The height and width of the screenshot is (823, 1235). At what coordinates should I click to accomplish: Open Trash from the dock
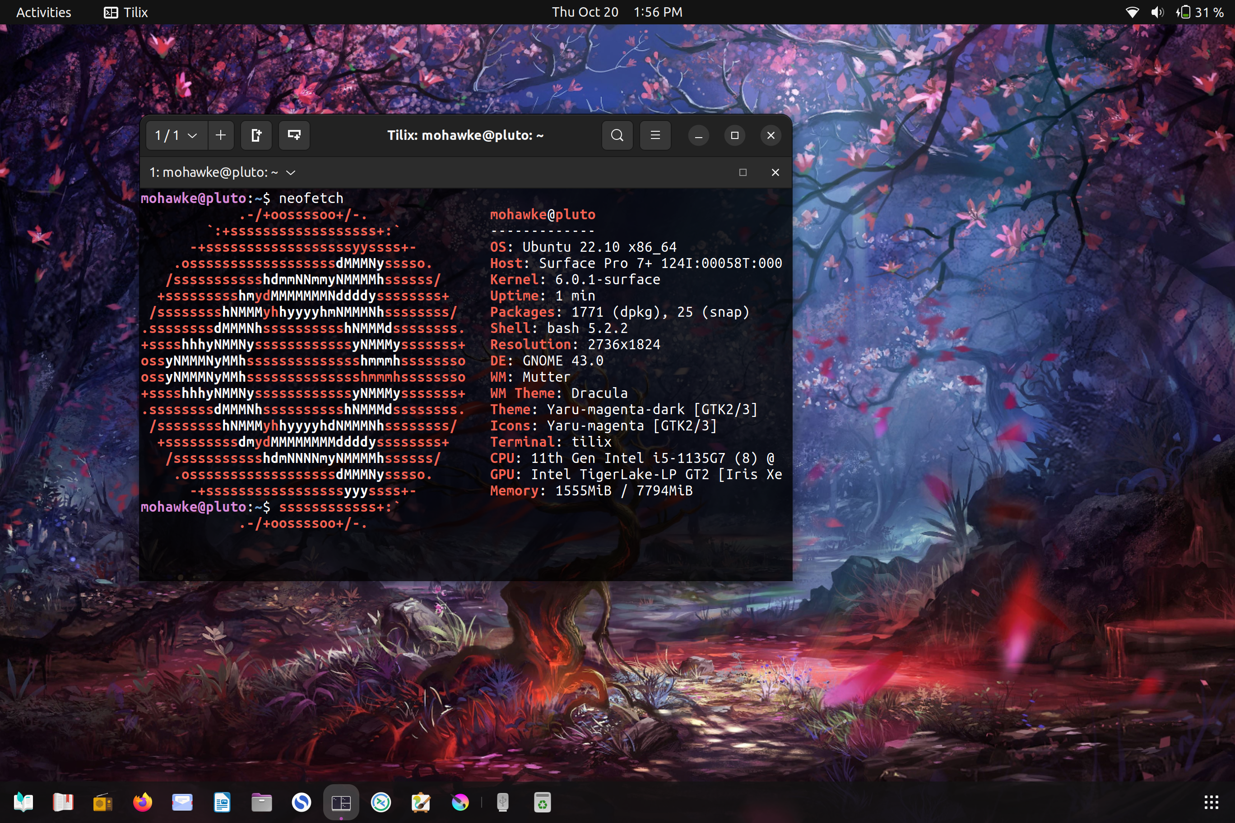tap(543, 802)
